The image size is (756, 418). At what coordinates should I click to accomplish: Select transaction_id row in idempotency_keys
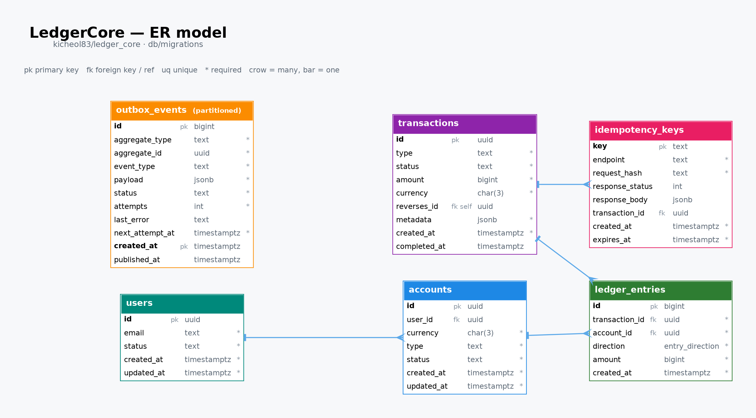coord(661,213)
